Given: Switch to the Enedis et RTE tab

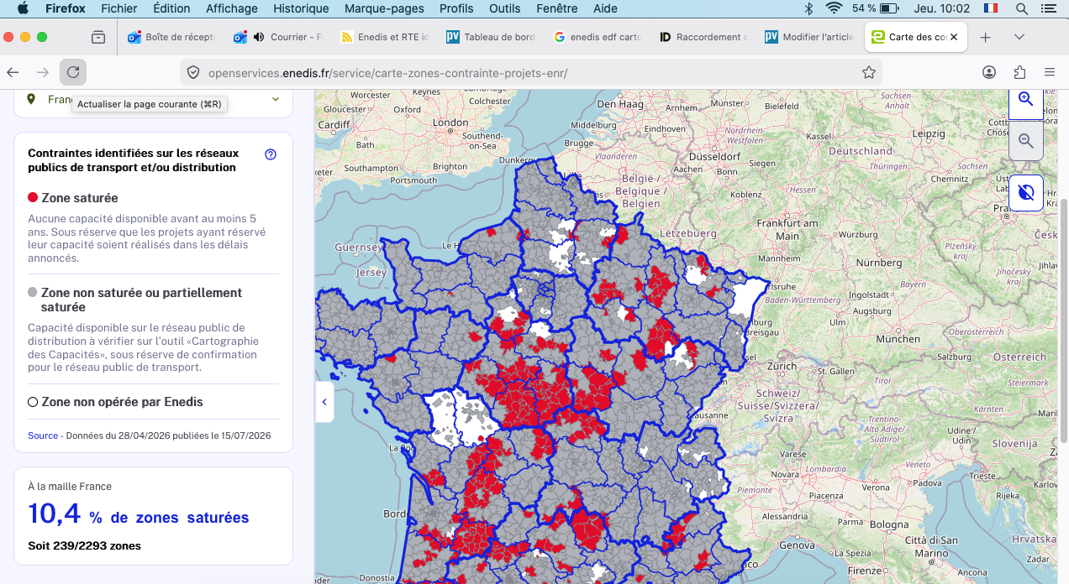Looking at the screenshot, I should point(384,37).
